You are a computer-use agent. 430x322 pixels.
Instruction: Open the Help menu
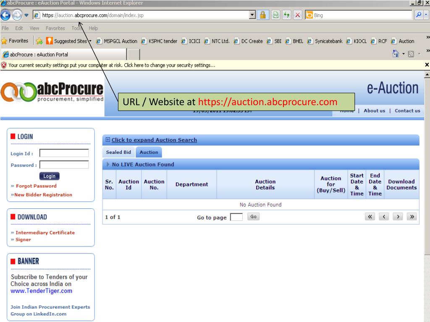coord(93,28)
